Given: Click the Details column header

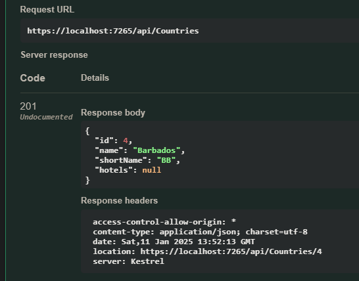Looking at the screenshot, I should click(x=95, y=77).
